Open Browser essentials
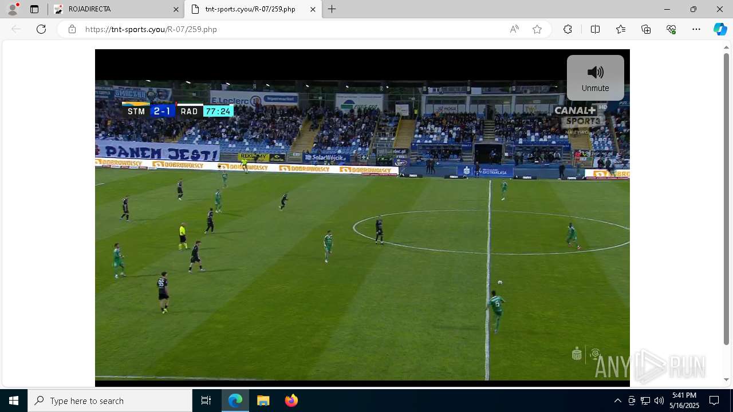 coord(671,29)
